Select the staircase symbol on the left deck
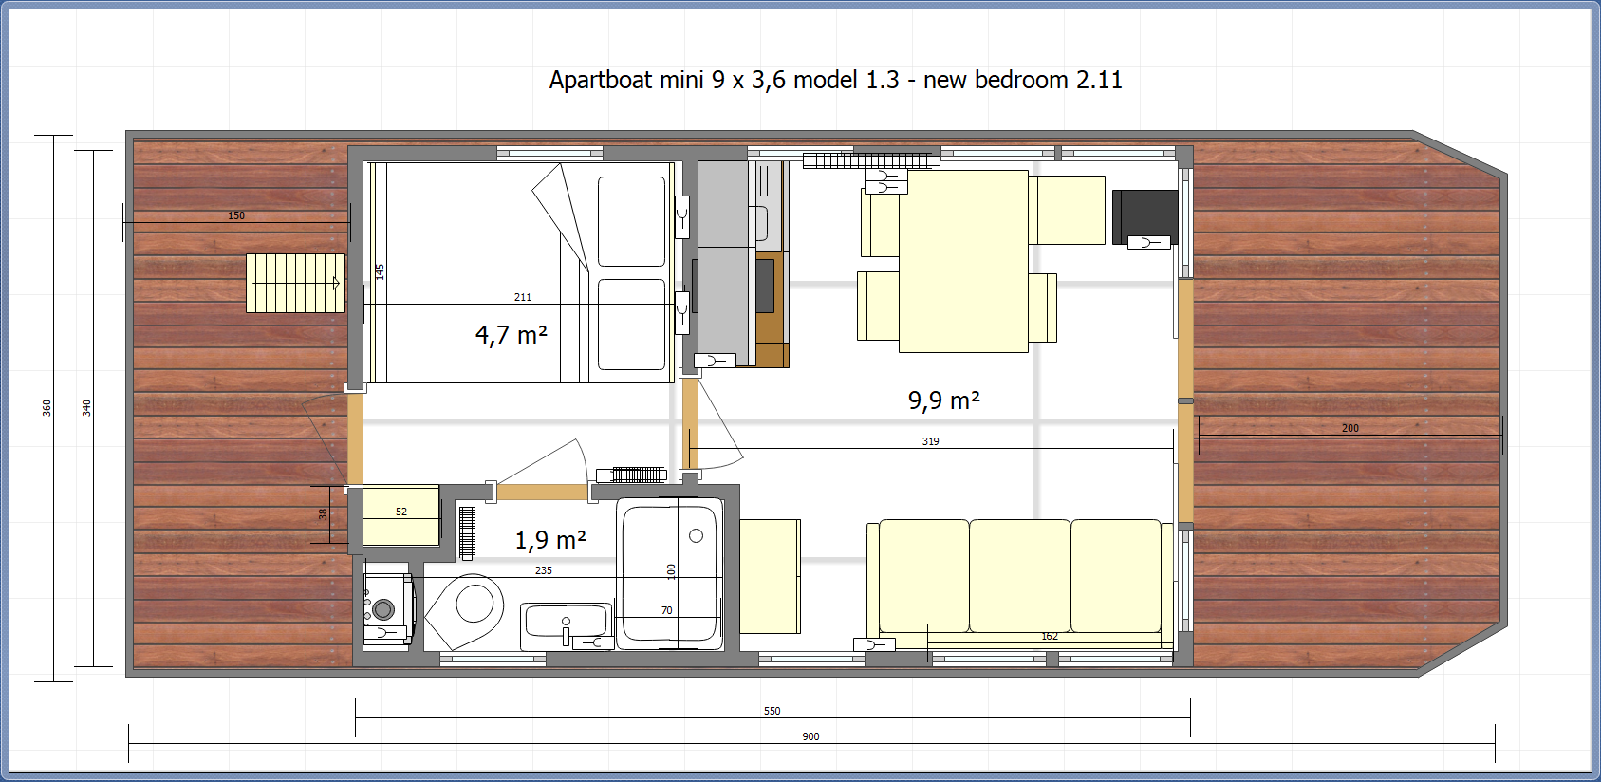 click(295, 283)
